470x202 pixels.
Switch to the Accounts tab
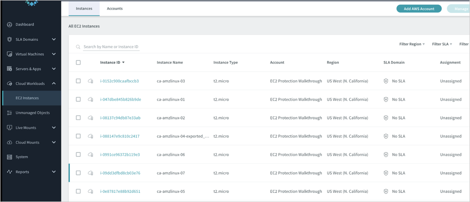pos(115,9)
